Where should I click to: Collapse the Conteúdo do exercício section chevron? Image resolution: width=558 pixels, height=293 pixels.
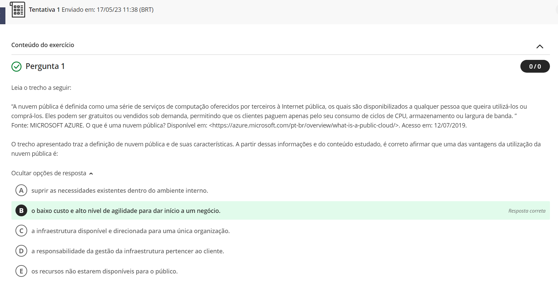540,46
